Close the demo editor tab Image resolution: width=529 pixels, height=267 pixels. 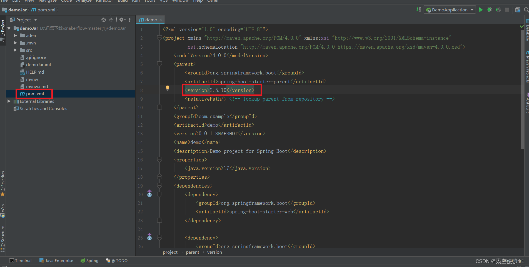pyautogui.click(x=161, y=20)
